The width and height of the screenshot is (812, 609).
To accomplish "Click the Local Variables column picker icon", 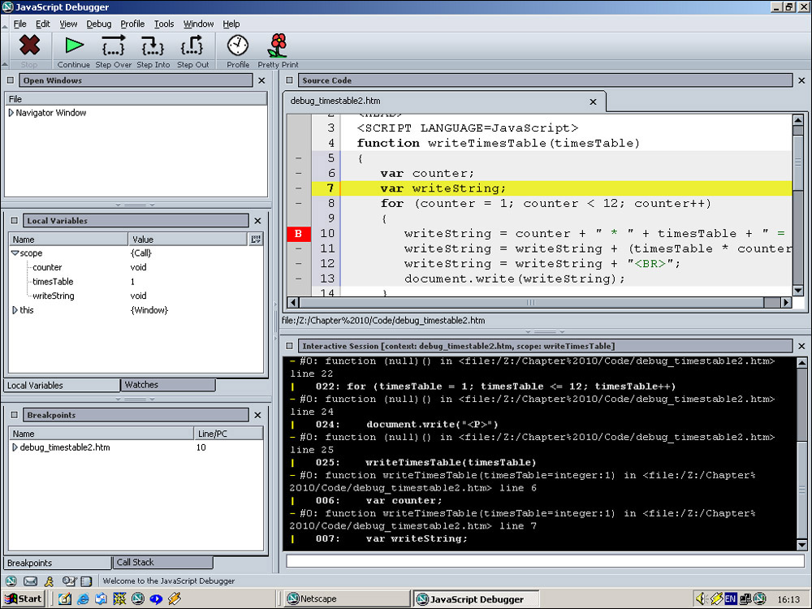I will point(256,239).
